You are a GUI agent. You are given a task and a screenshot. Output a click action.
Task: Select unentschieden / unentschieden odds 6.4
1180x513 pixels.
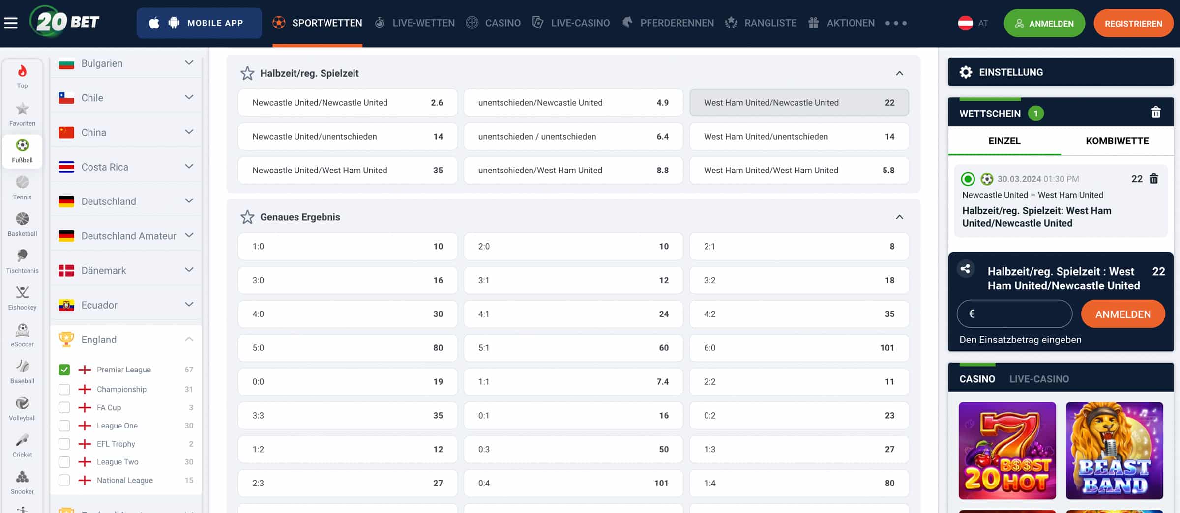[573, 137]
